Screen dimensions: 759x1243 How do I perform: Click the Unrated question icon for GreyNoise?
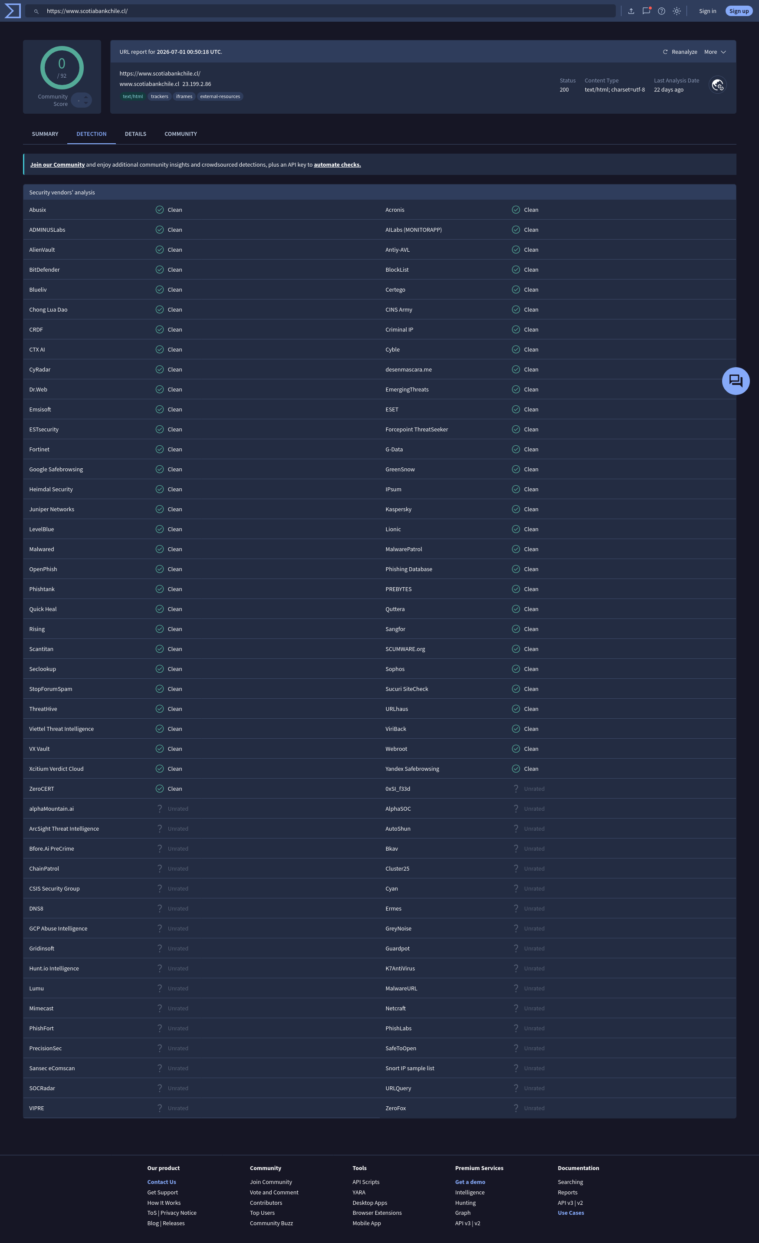[x=516, y=928]
